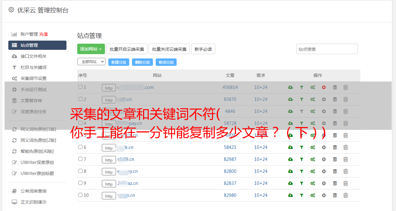Viewport: 396px width, 211px height.
Task: Open 账户管理 in sidebar
Action: point(29,34)
